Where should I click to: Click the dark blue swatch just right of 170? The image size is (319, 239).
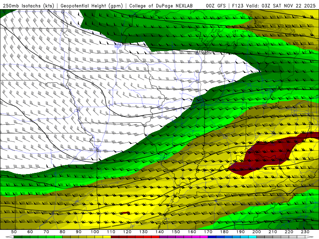point(212,237)
